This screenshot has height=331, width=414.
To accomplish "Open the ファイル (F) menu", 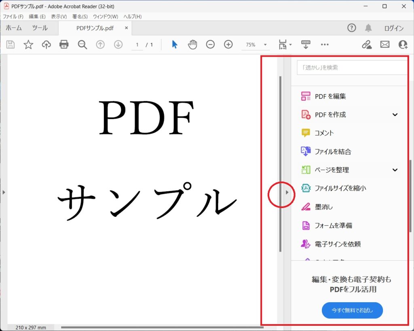I will [x=13, y=17].
